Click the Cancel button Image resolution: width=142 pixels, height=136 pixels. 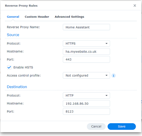pyautogui.click(x=96, y=126)
